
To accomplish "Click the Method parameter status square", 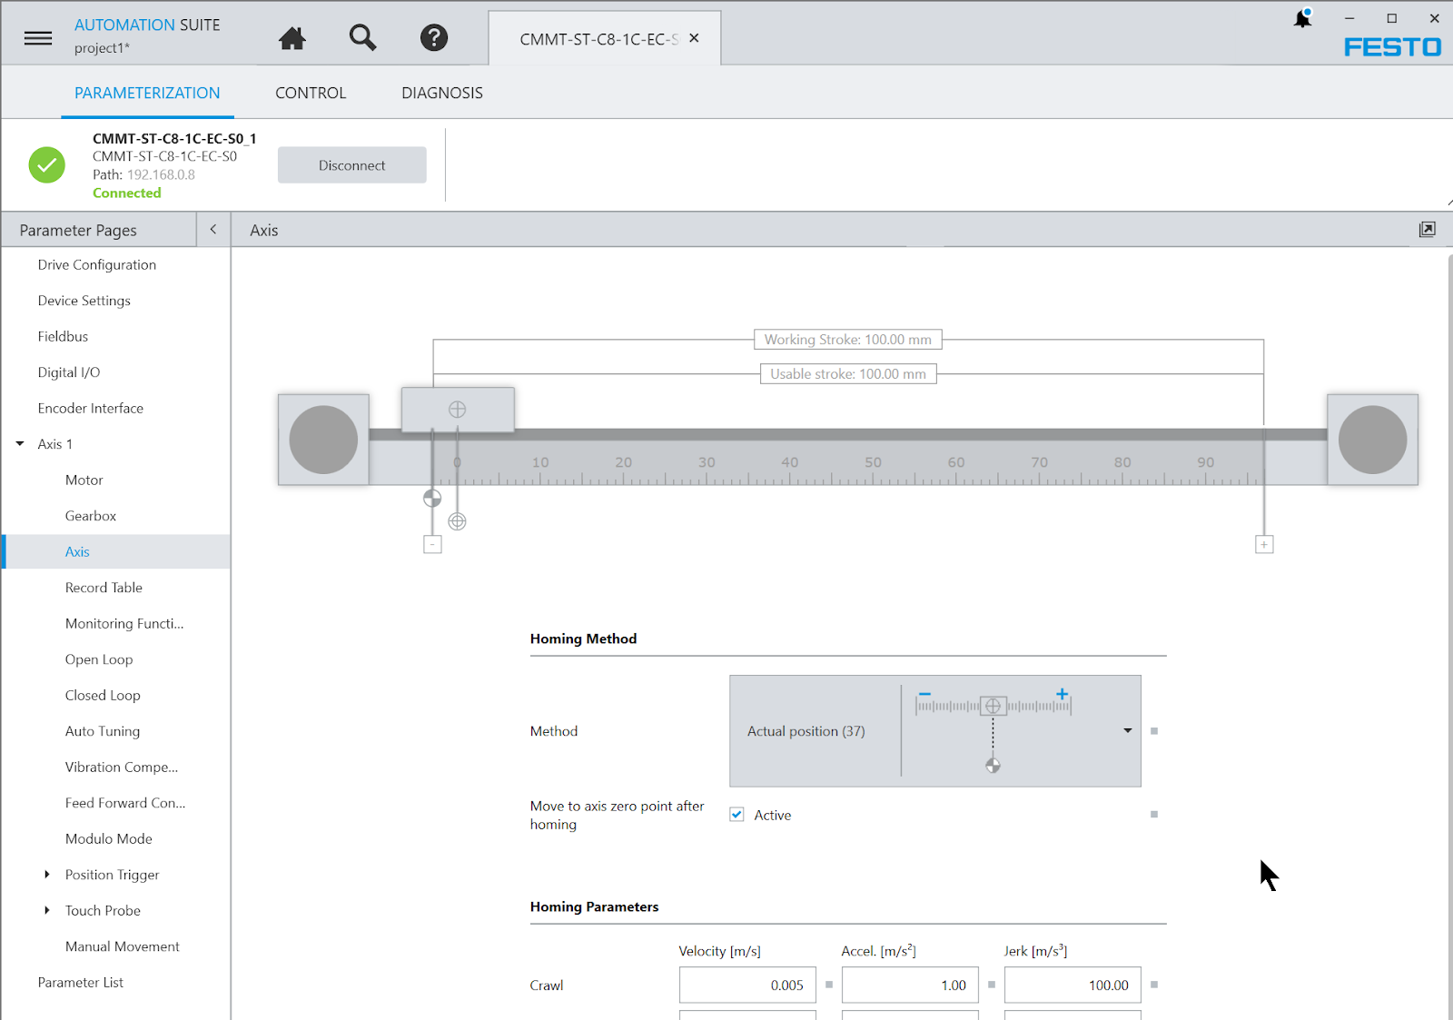I will click(x=1154, y=731).
